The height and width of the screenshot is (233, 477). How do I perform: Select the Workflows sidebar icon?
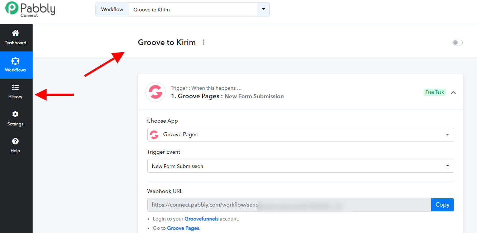click(x=15, y=61)
